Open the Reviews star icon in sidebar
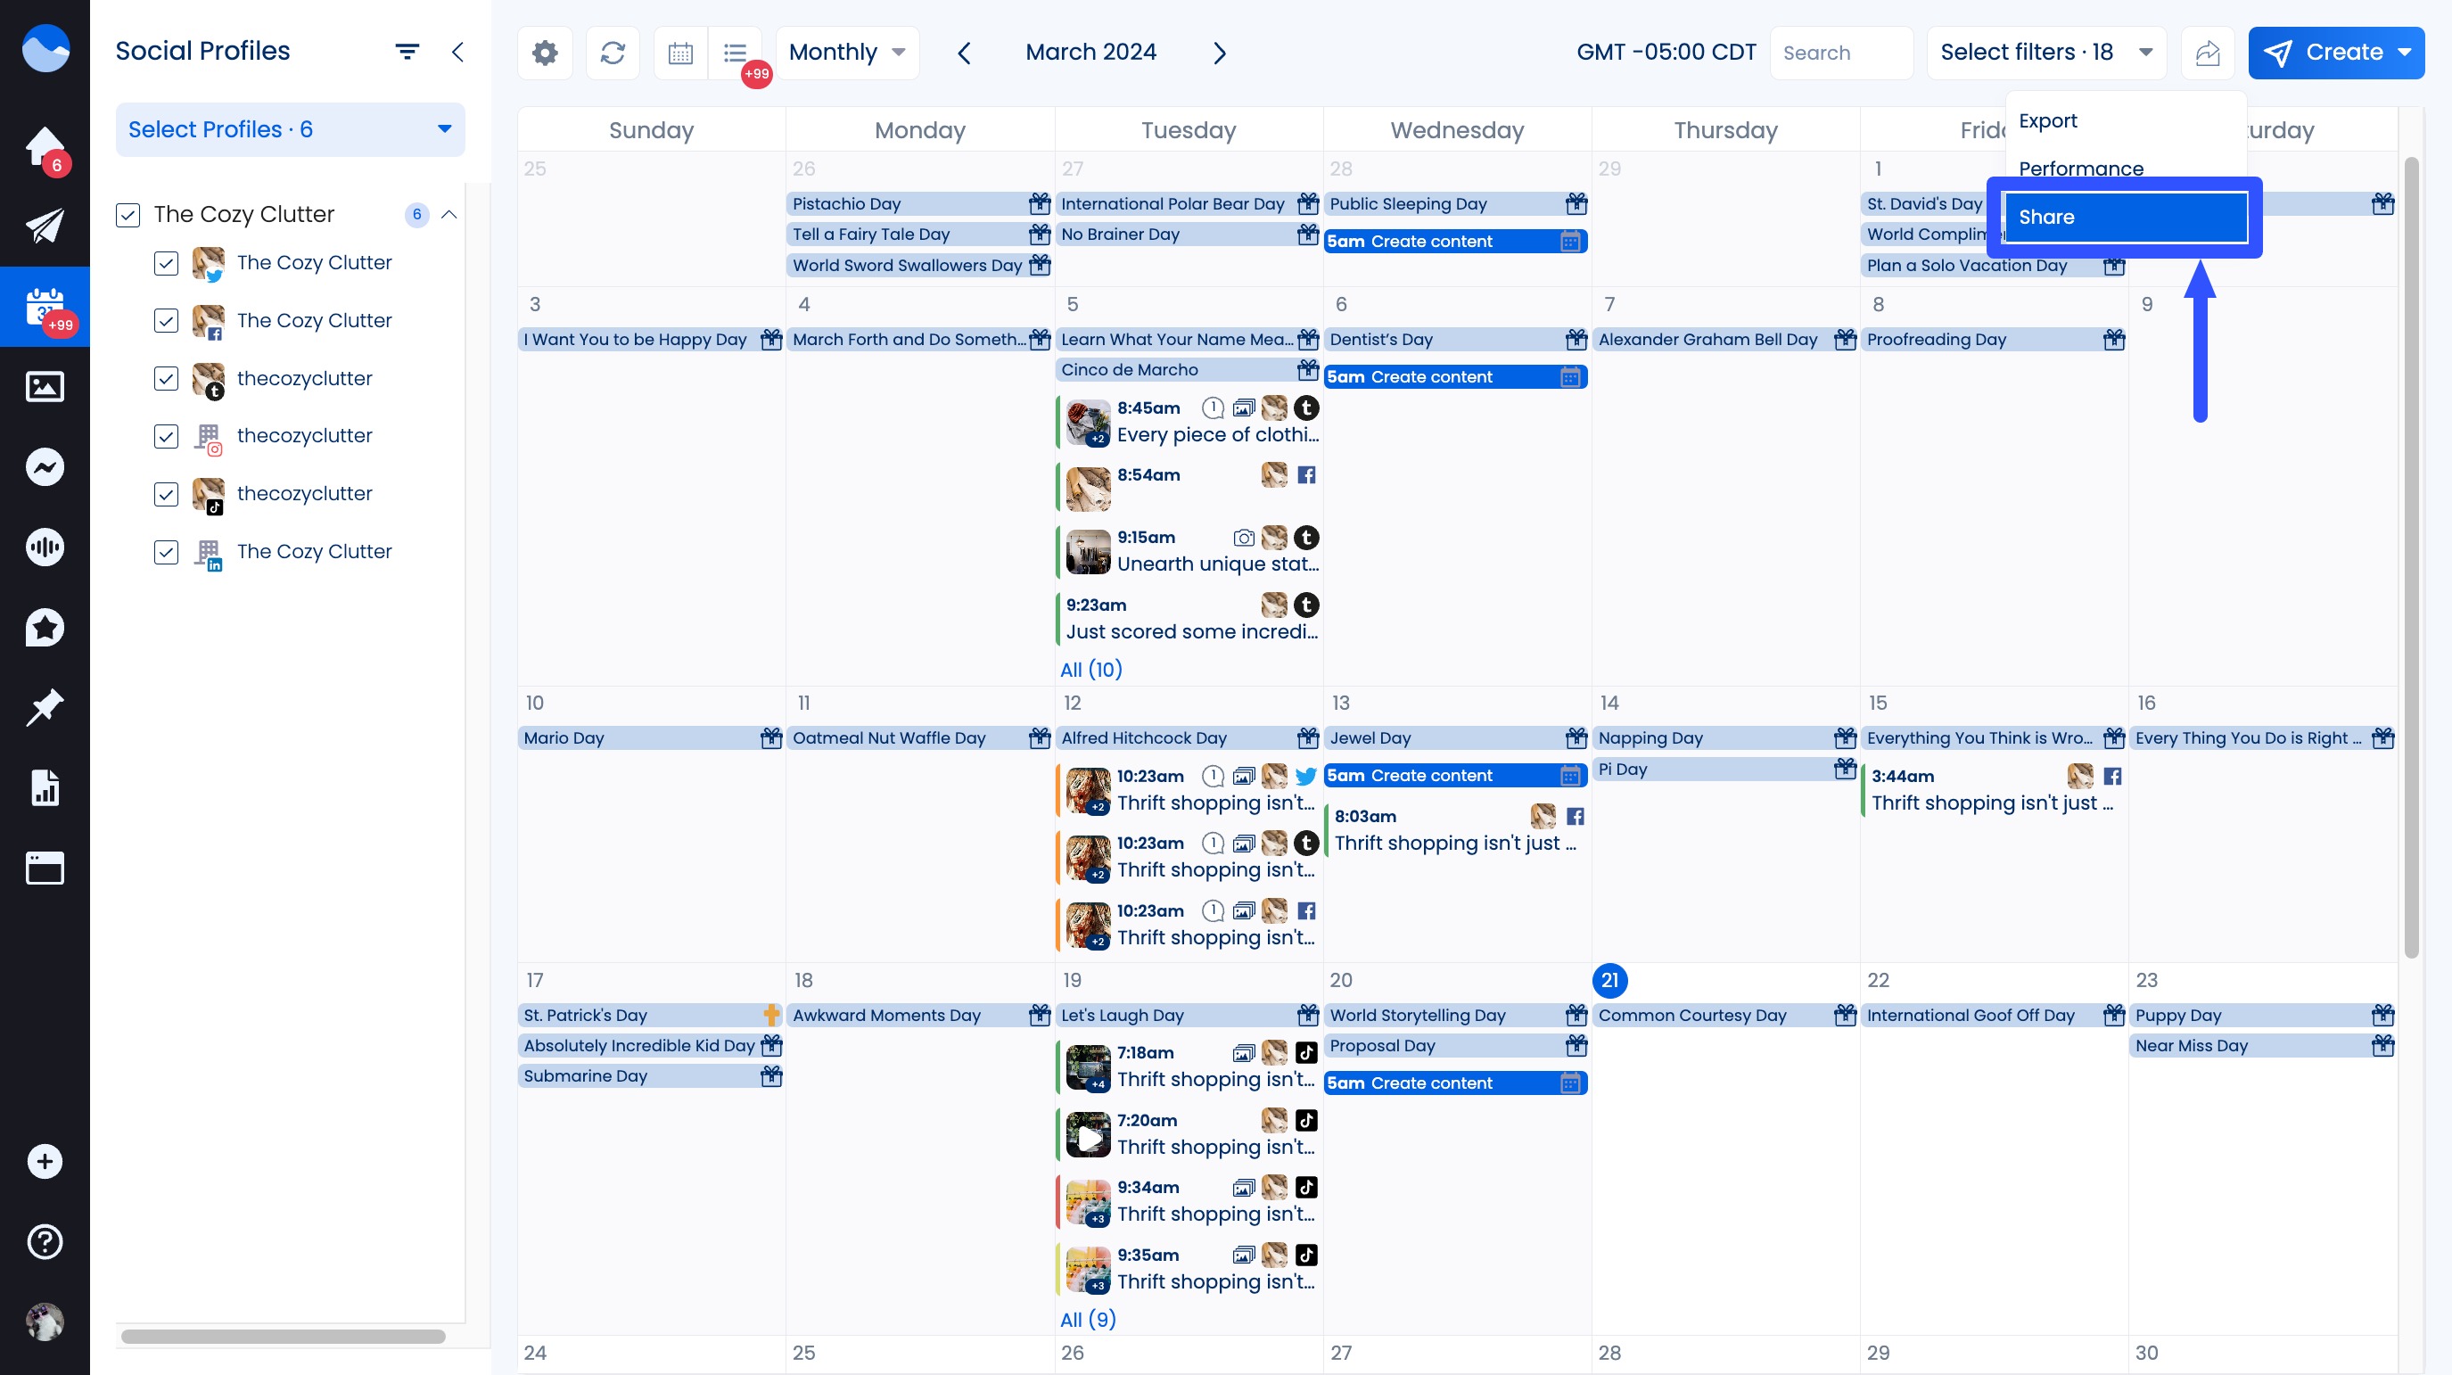The image size is (2452, 1375). click(44, 627)
